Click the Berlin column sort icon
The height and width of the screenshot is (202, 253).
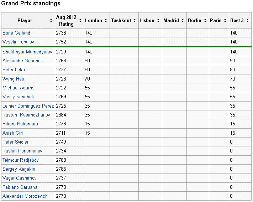pyautogui.click(x=205, y=21)
